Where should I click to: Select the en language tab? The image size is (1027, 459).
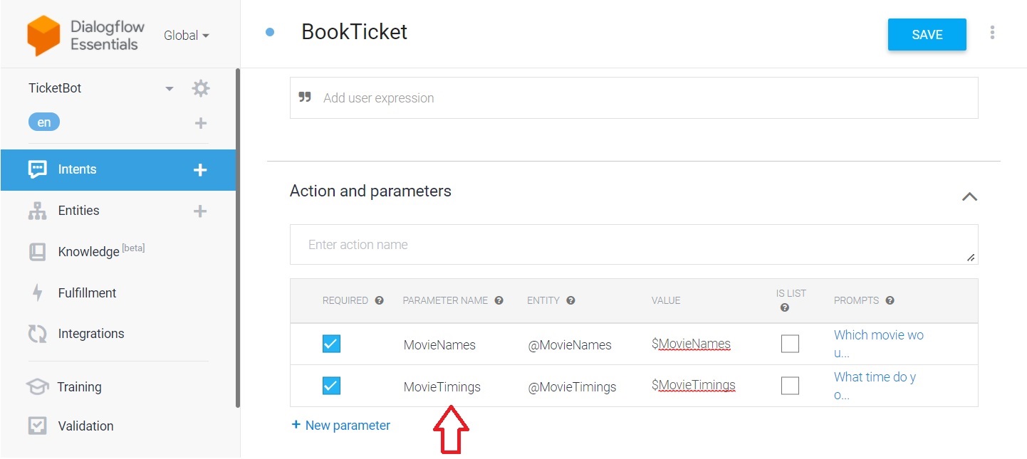click(43, 122)
